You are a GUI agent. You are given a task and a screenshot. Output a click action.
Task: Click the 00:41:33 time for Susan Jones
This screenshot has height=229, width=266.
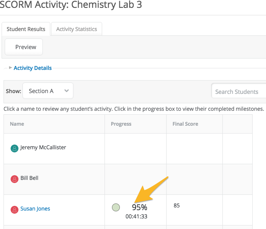click(136, 216)
